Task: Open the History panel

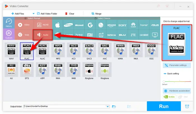Action: (9, 23)
